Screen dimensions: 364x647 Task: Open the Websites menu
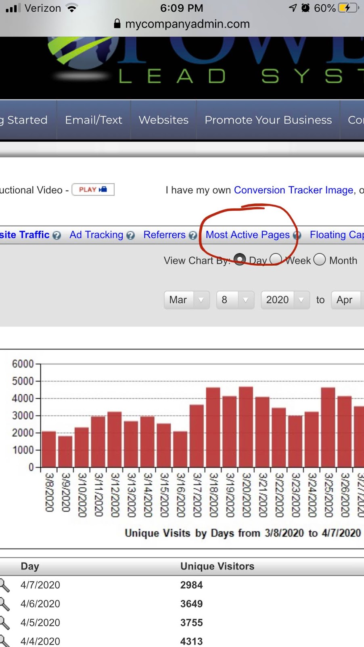[x=163, y=120]
